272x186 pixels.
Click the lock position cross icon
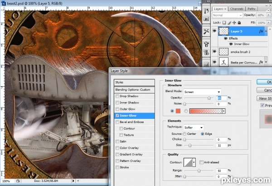(x=234, y=23)
